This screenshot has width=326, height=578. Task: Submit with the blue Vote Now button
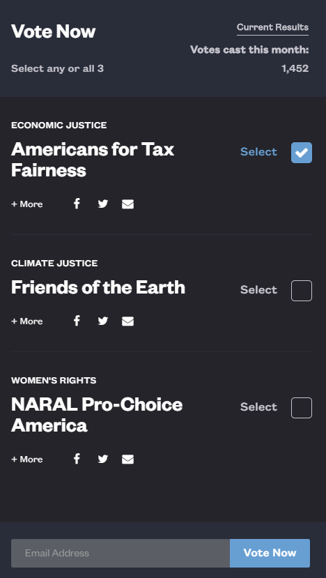[x=270, y=553]
